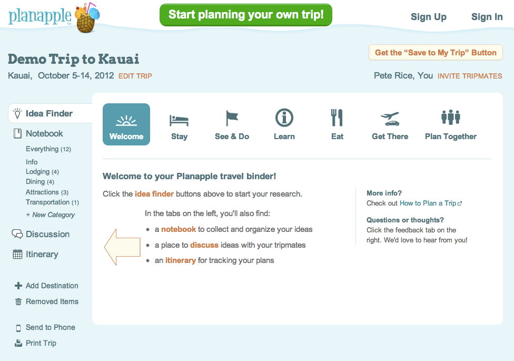Select the Plan Together people icon

pyautogui.click(x=451, y=118)
